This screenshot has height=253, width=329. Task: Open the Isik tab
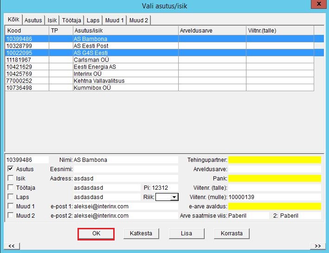coord(52,20)
